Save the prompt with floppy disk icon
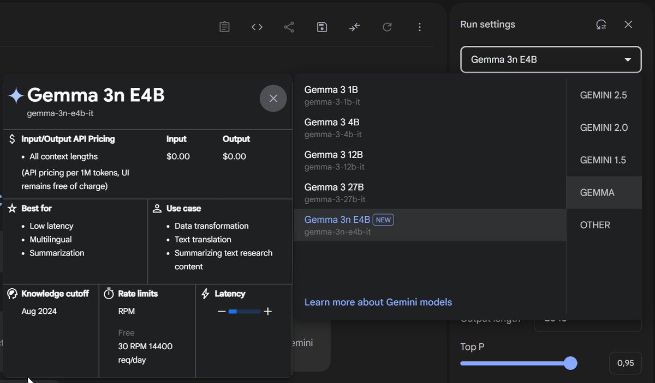The image size is (655, 383). tap(322, 27)
